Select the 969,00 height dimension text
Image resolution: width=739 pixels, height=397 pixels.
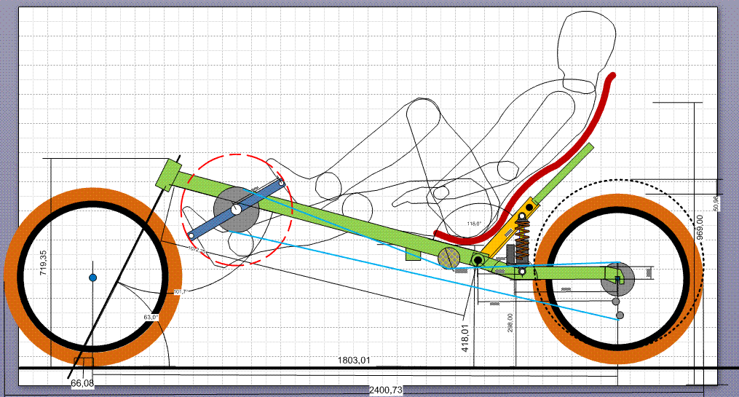(x=700, y=228)
